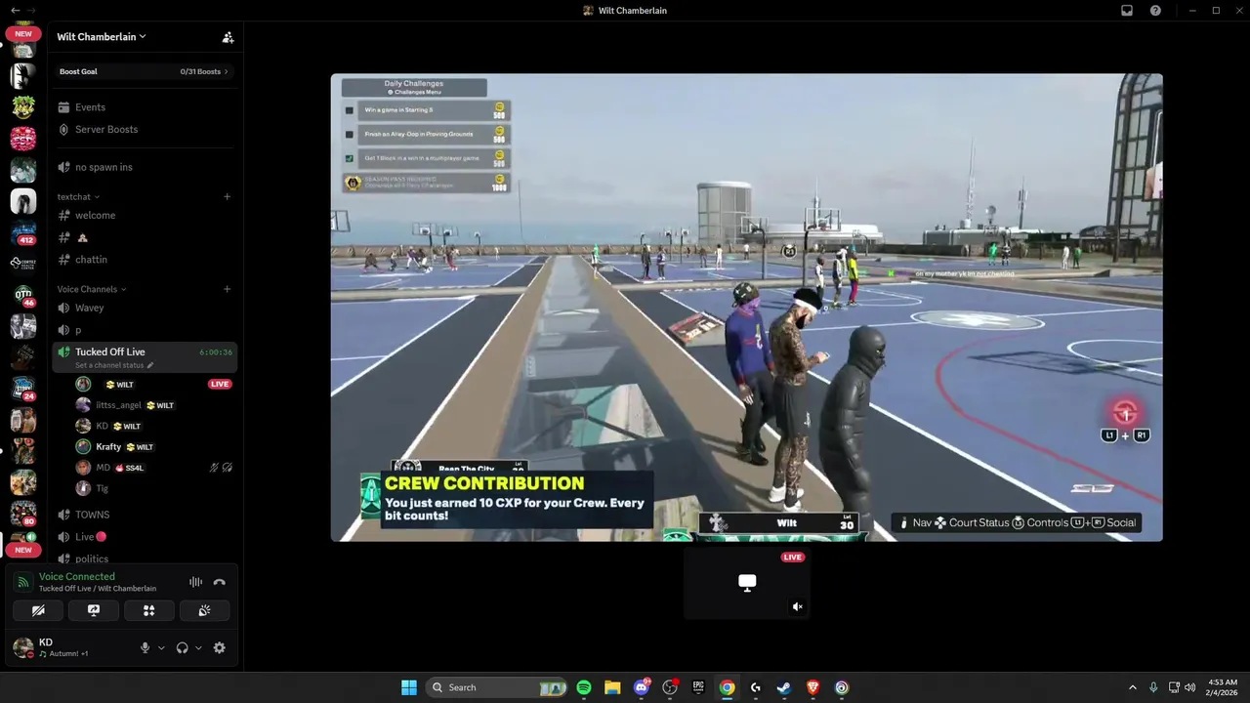The image size is (1250, 703).
Task: Open Spotify from taskbar
Action: [584, 687]
